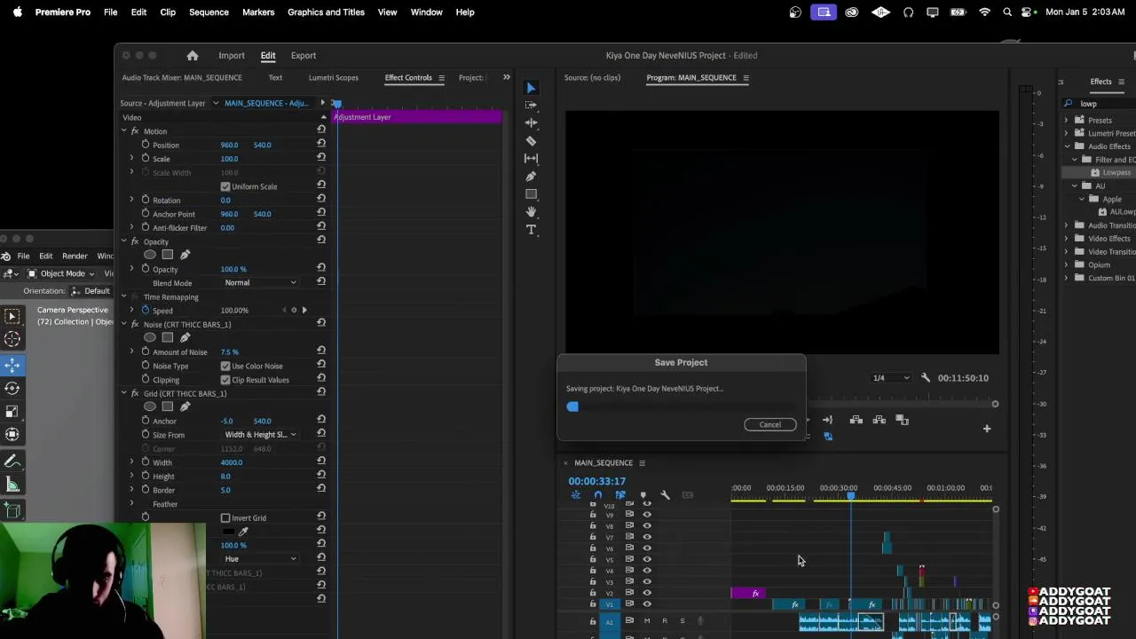The height and width of the screenshot is (639, 1136).
Task: Go to Export workspace
Action: [x=304, y=55]
